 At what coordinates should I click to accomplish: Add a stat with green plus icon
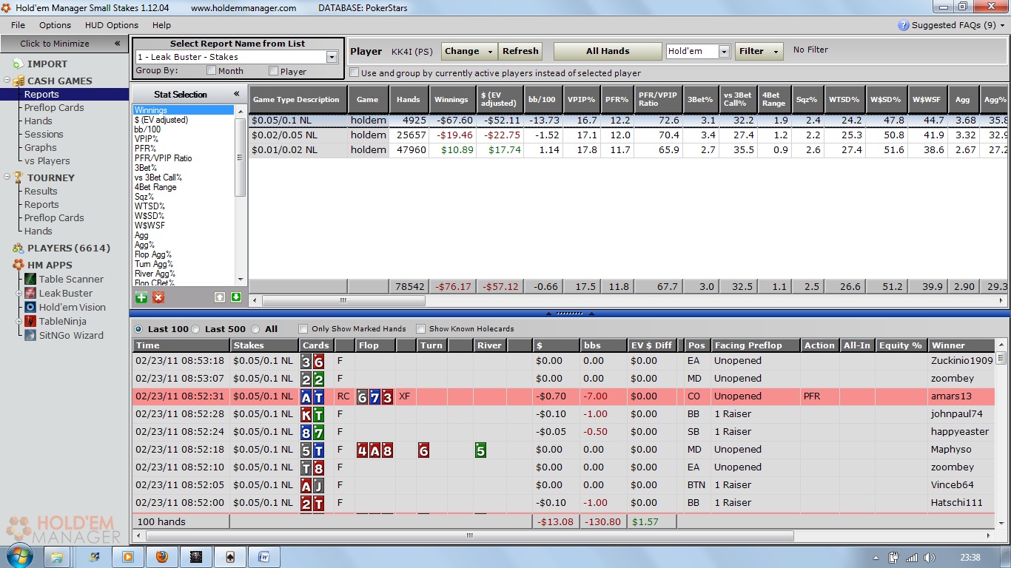(x=141, y=297)
